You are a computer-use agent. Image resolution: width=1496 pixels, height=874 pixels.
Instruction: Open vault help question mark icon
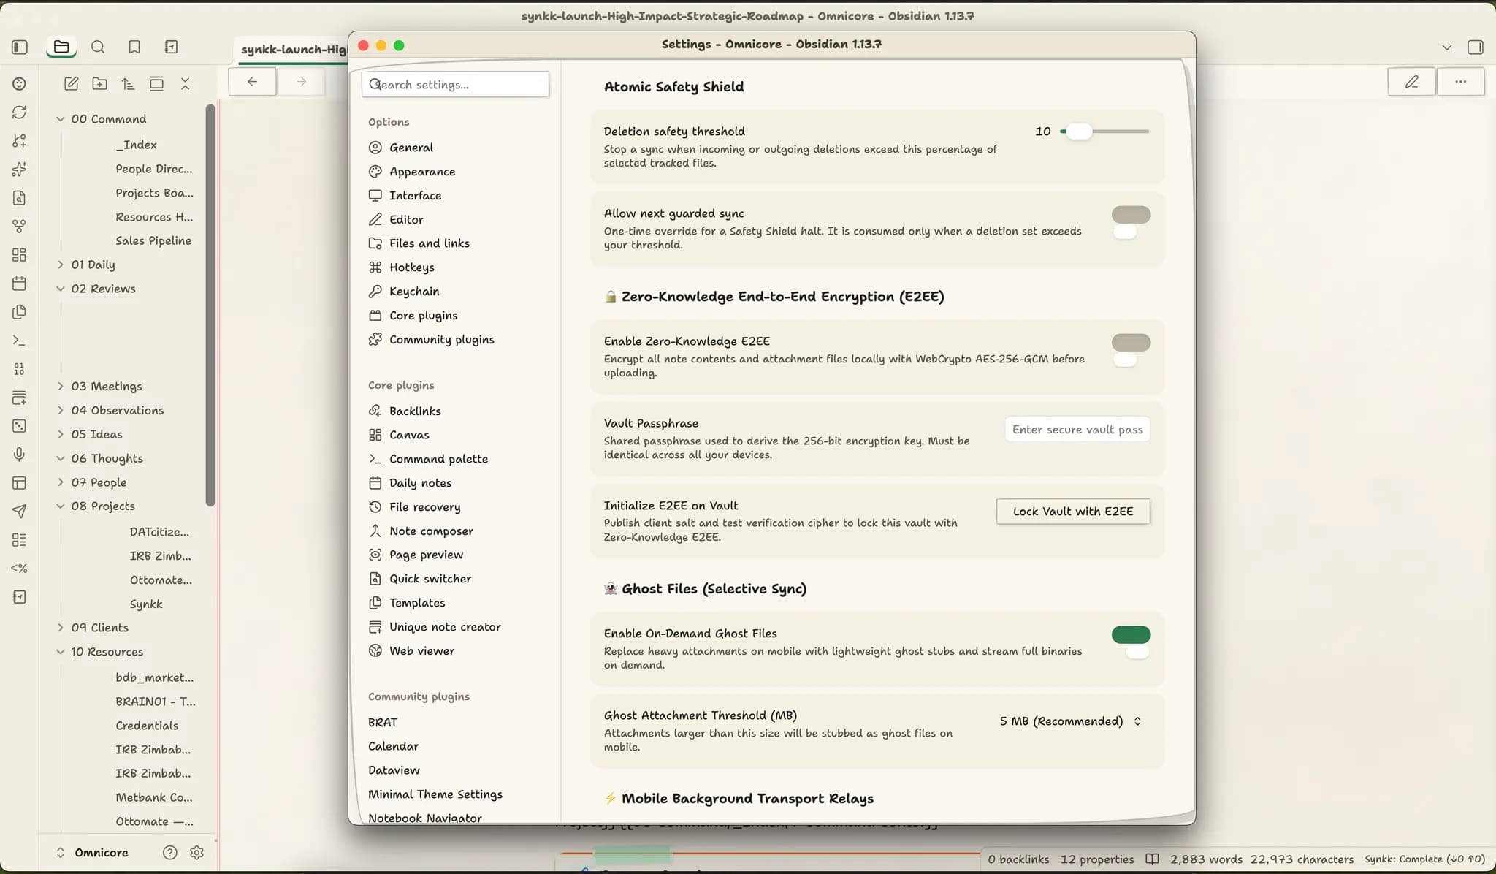tap(170, 853)
